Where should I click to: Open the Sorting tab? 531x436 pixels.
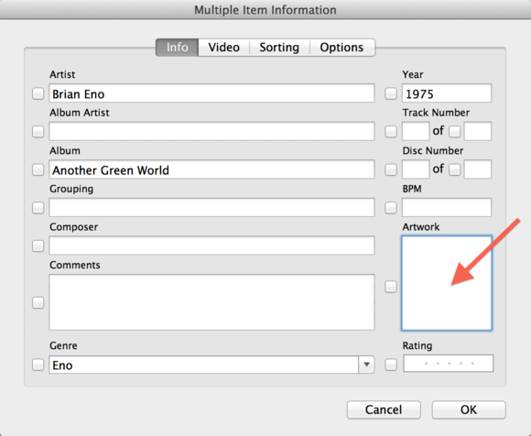click(x=279, y=48)
